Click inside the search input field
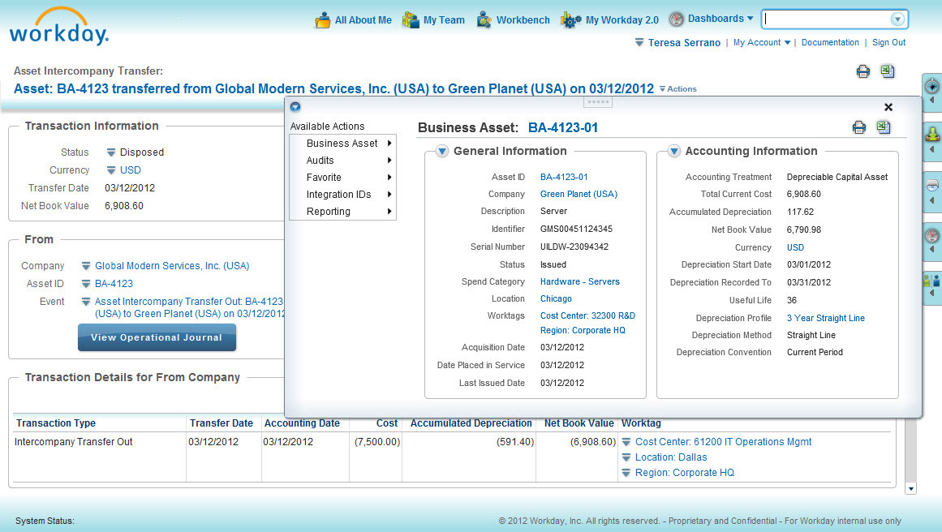 point(827,19)
